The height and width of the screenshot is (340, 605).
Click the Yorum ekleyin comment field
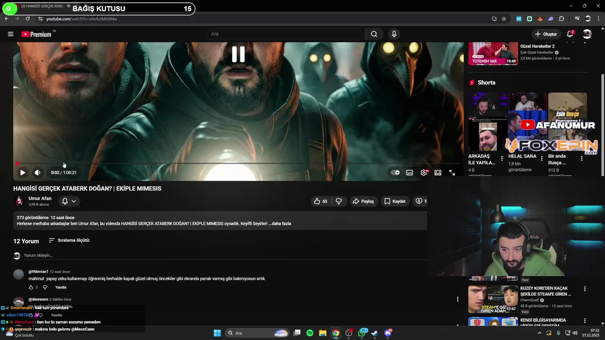tap(225, 255)
